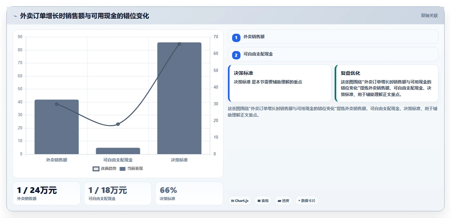This screenshot has height=218, width=451.
Task: Click the 当前表现 legend color box
Action: click(x=123, y=169)
